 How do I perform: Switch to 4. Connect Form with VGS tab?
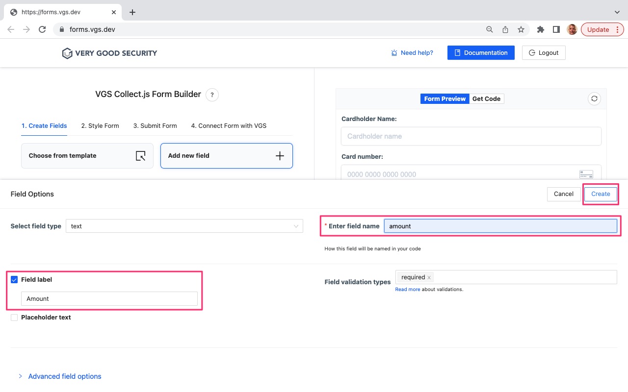point(229,126)
